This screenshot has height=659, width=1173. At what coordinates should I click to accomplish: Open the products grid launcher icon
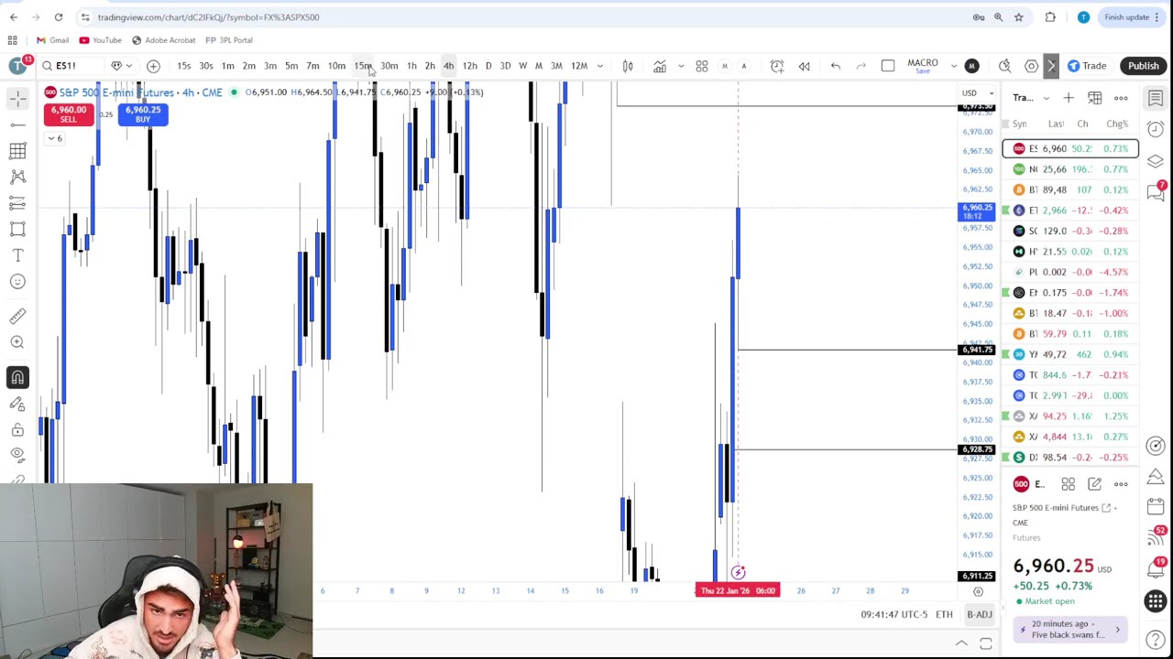[x=1156, y=601]
